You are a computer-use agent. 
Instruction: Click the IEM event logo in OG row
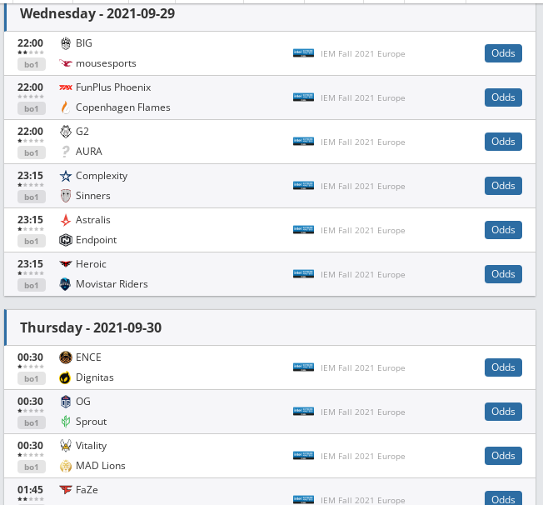tap(303, 412)
